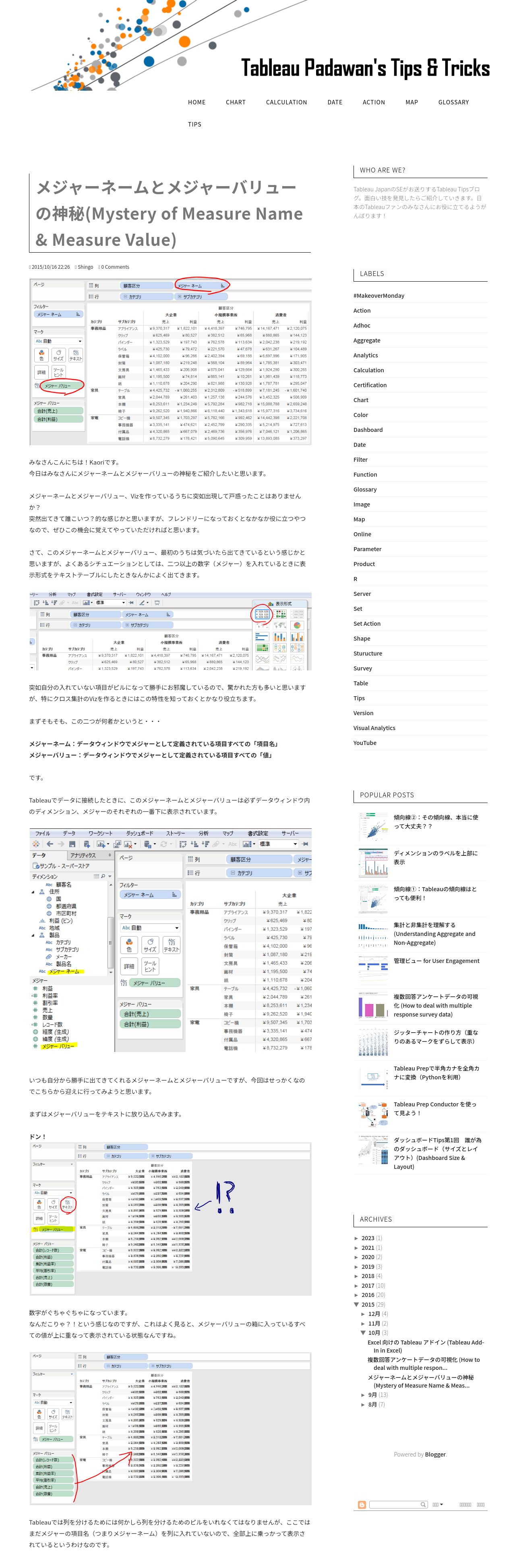Open the Dashboard Size & Layout post link
Screen dimensions: 517x1552
tap(438, 1153)
